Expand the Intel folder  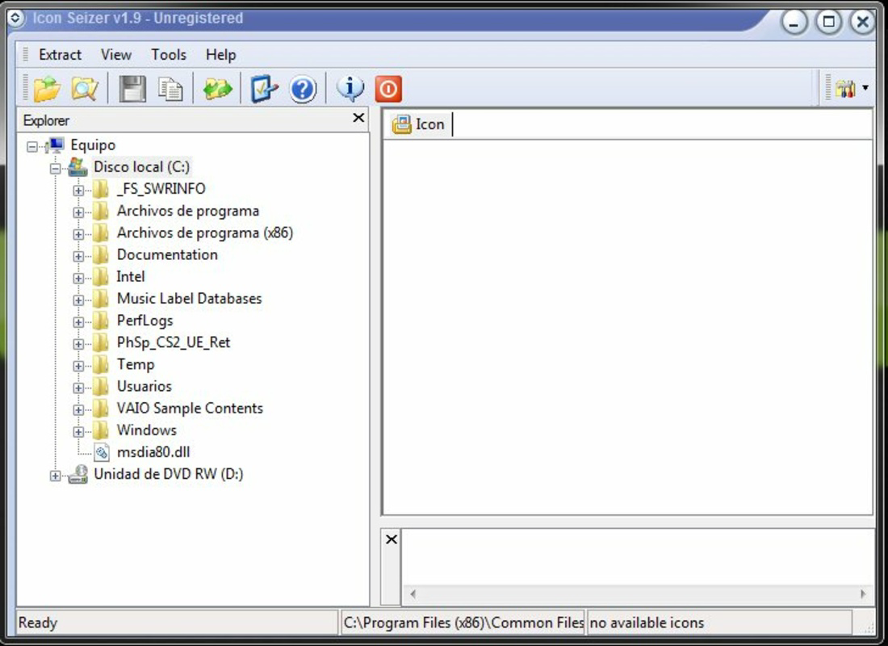[78, 279]
